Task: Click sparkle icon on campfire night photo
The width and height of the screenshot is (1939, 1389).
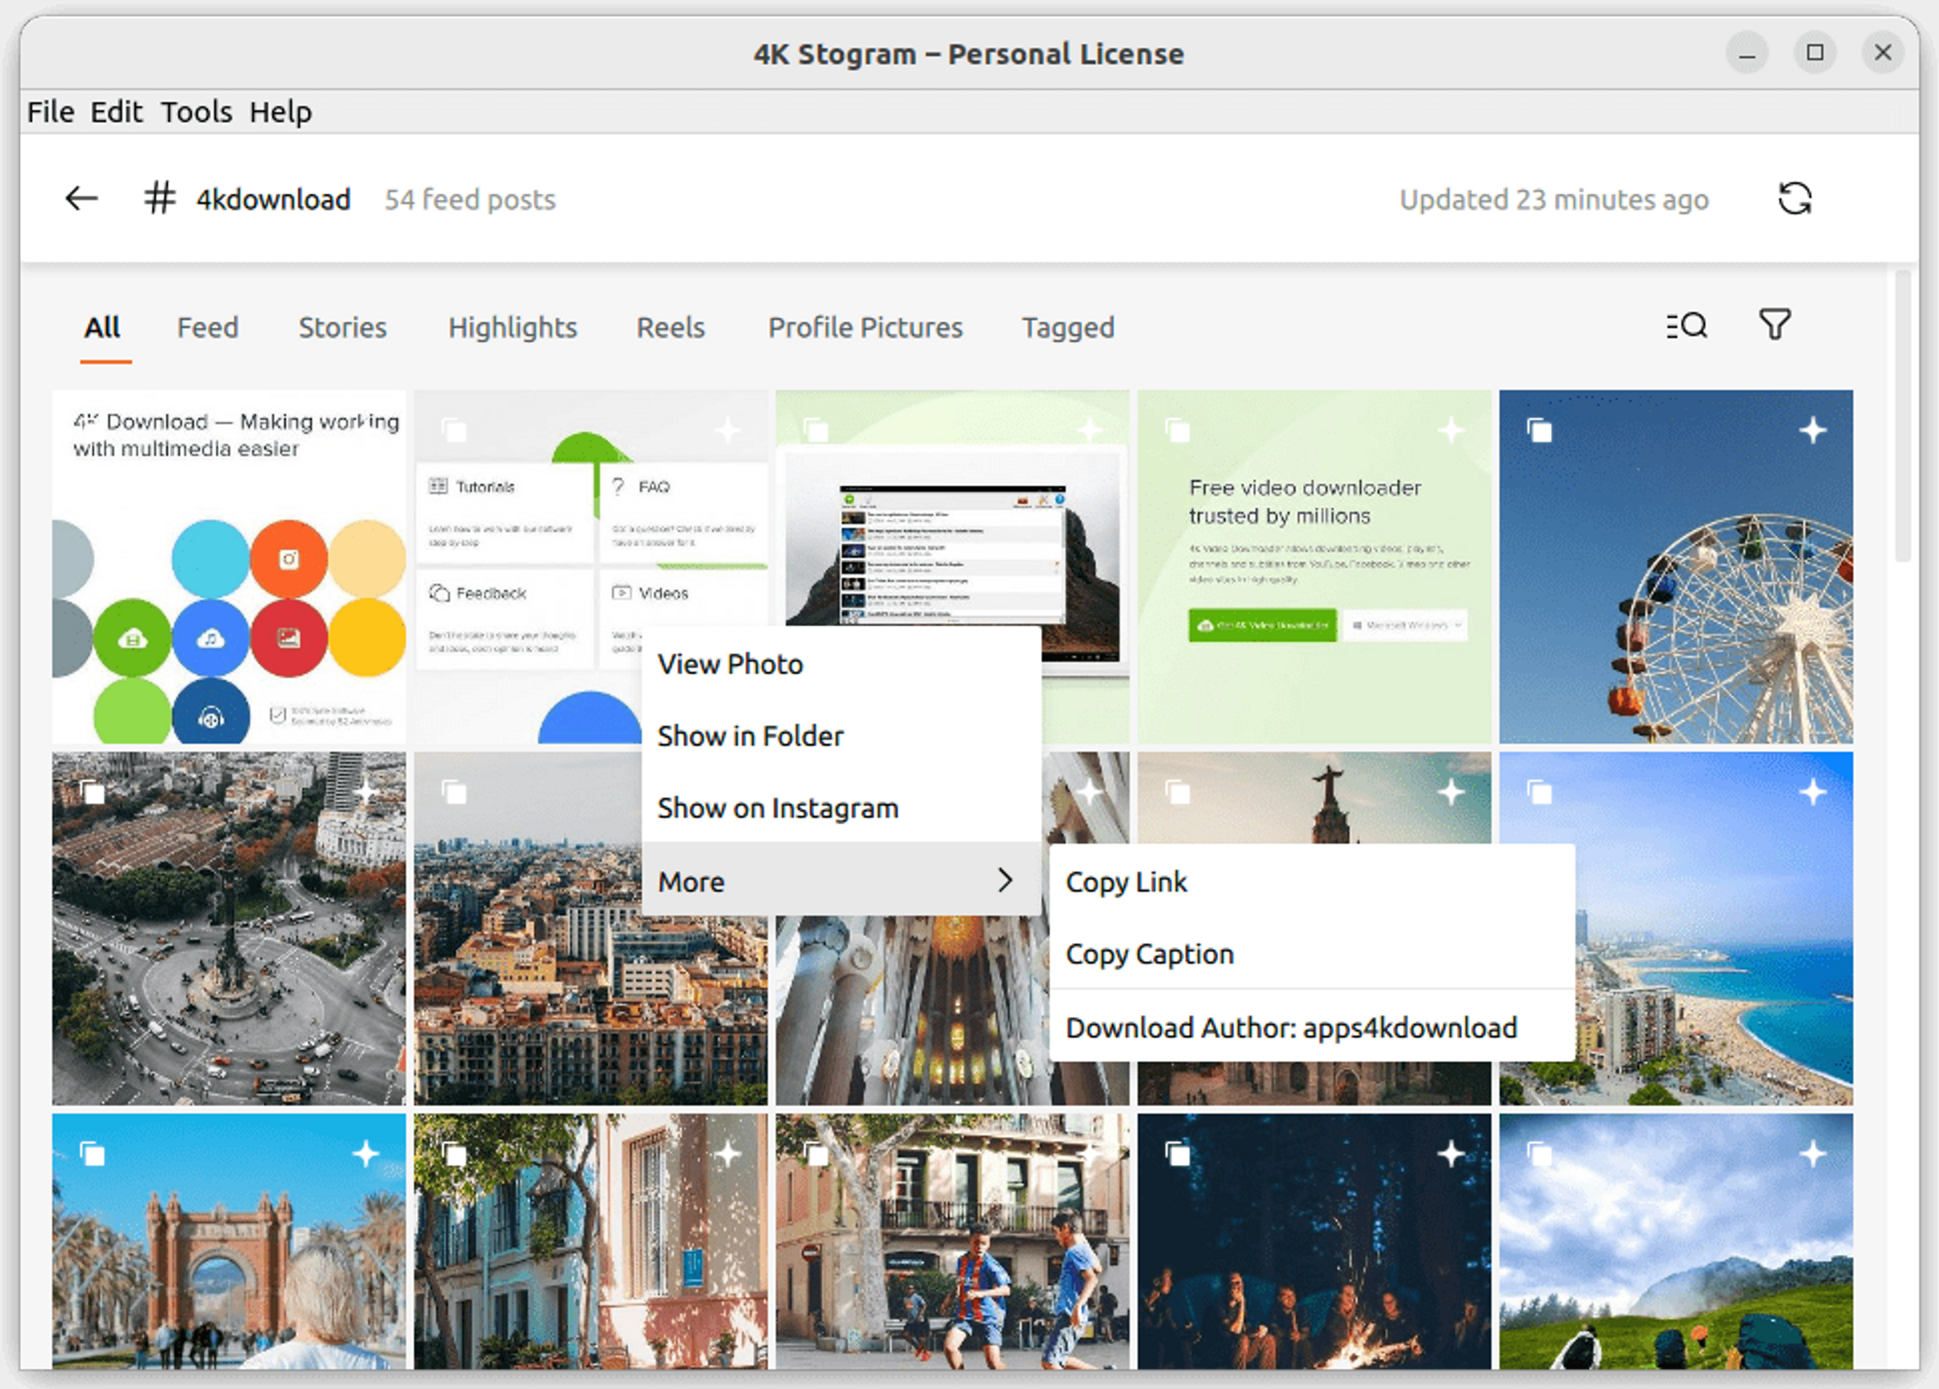Action: [1451, 1154]
